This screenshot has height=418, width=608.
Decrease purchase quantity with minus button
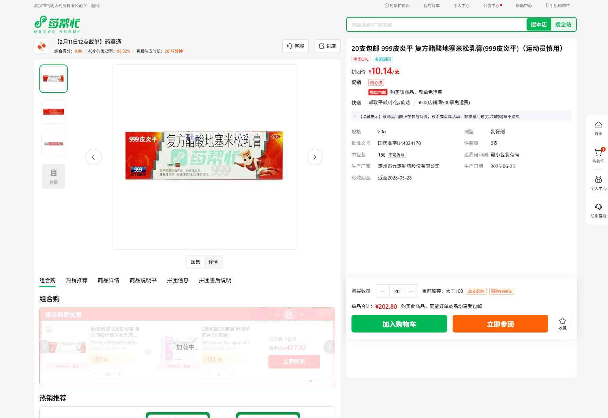[383, 291]
